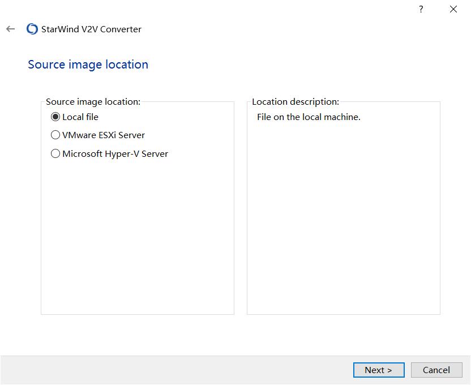This screenshot has width=471, height=385.
Task: Click the 'File on the local machine.' text
Action: (x=309, y=117)
